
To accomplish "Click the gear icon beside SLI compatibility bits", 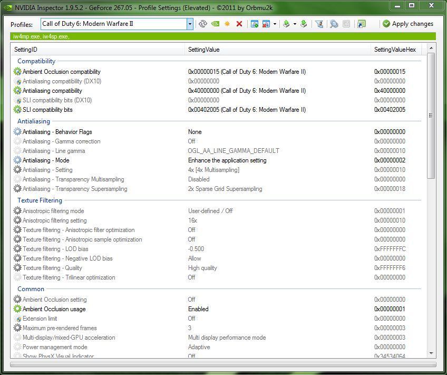I will pos(17,110).
